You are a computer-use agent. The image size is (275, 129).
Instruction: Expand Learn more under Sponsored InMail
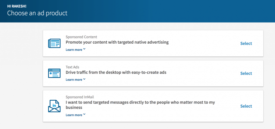coord(75,115)
